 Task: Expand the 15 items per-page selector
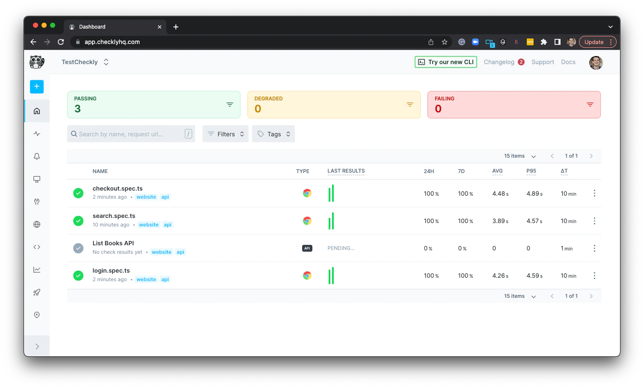[519, 156]
